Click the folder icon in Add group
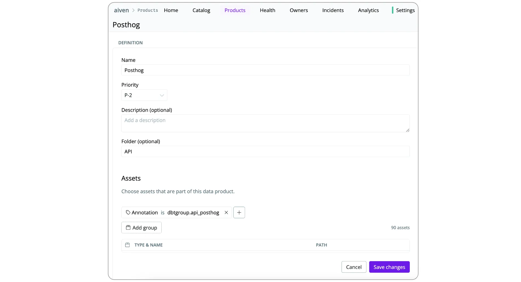This screenshot has width=521, height=282. [x=128, y=228]
